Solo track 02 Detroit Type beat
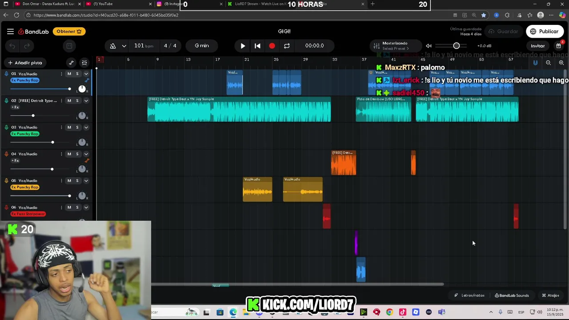The height and width of the screenshot is (320, 569). [x=77, y=100]
